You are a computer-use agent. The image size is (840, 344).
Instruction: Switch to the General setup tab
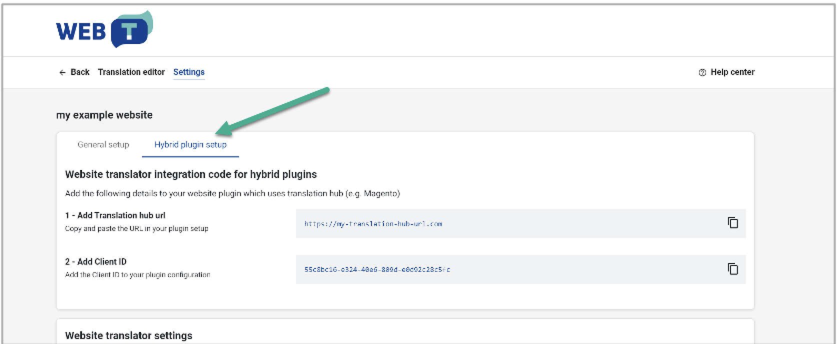[x=103, y=144]
